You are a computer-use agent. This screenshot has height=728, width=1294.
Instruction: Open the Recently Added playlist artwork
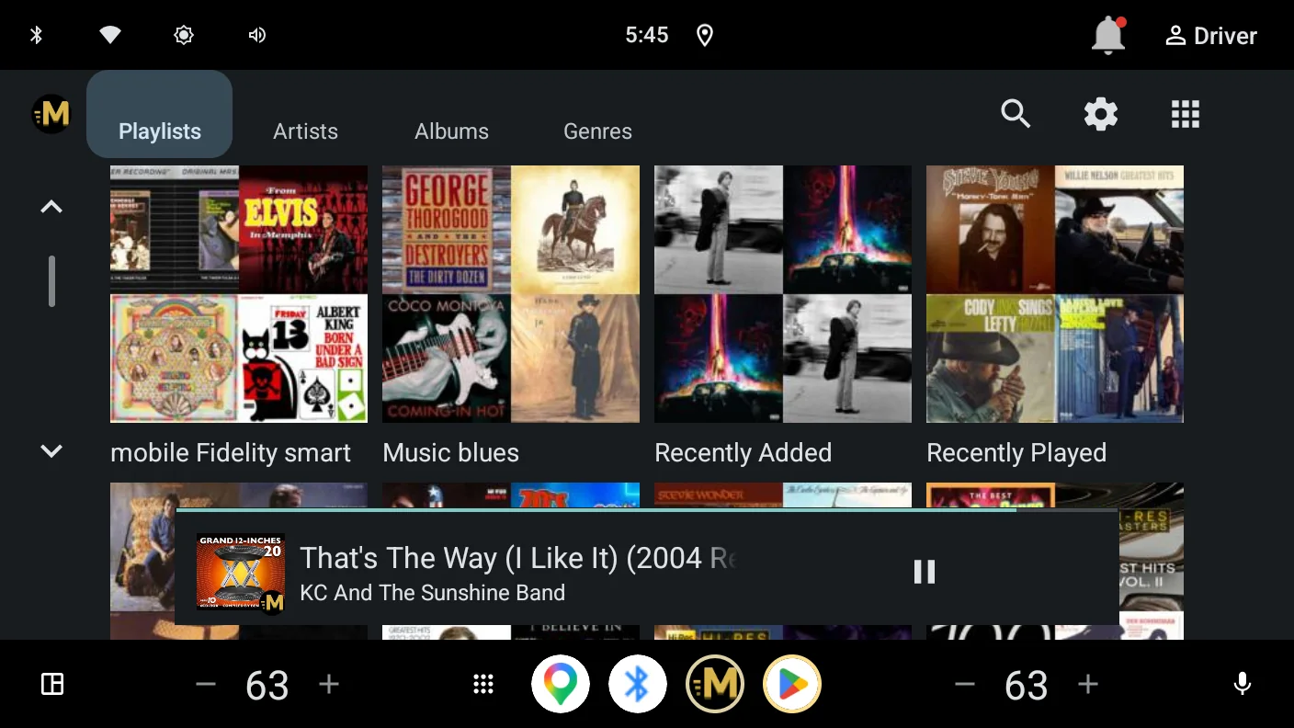click(783, 294)
